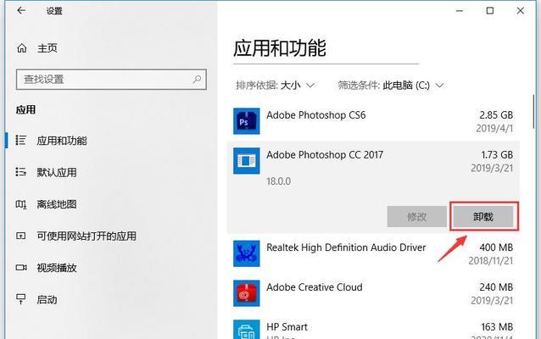The image size is (541, 339).
Task: Select Realtek High Definition Audio Driver
Action: point(373,253)
